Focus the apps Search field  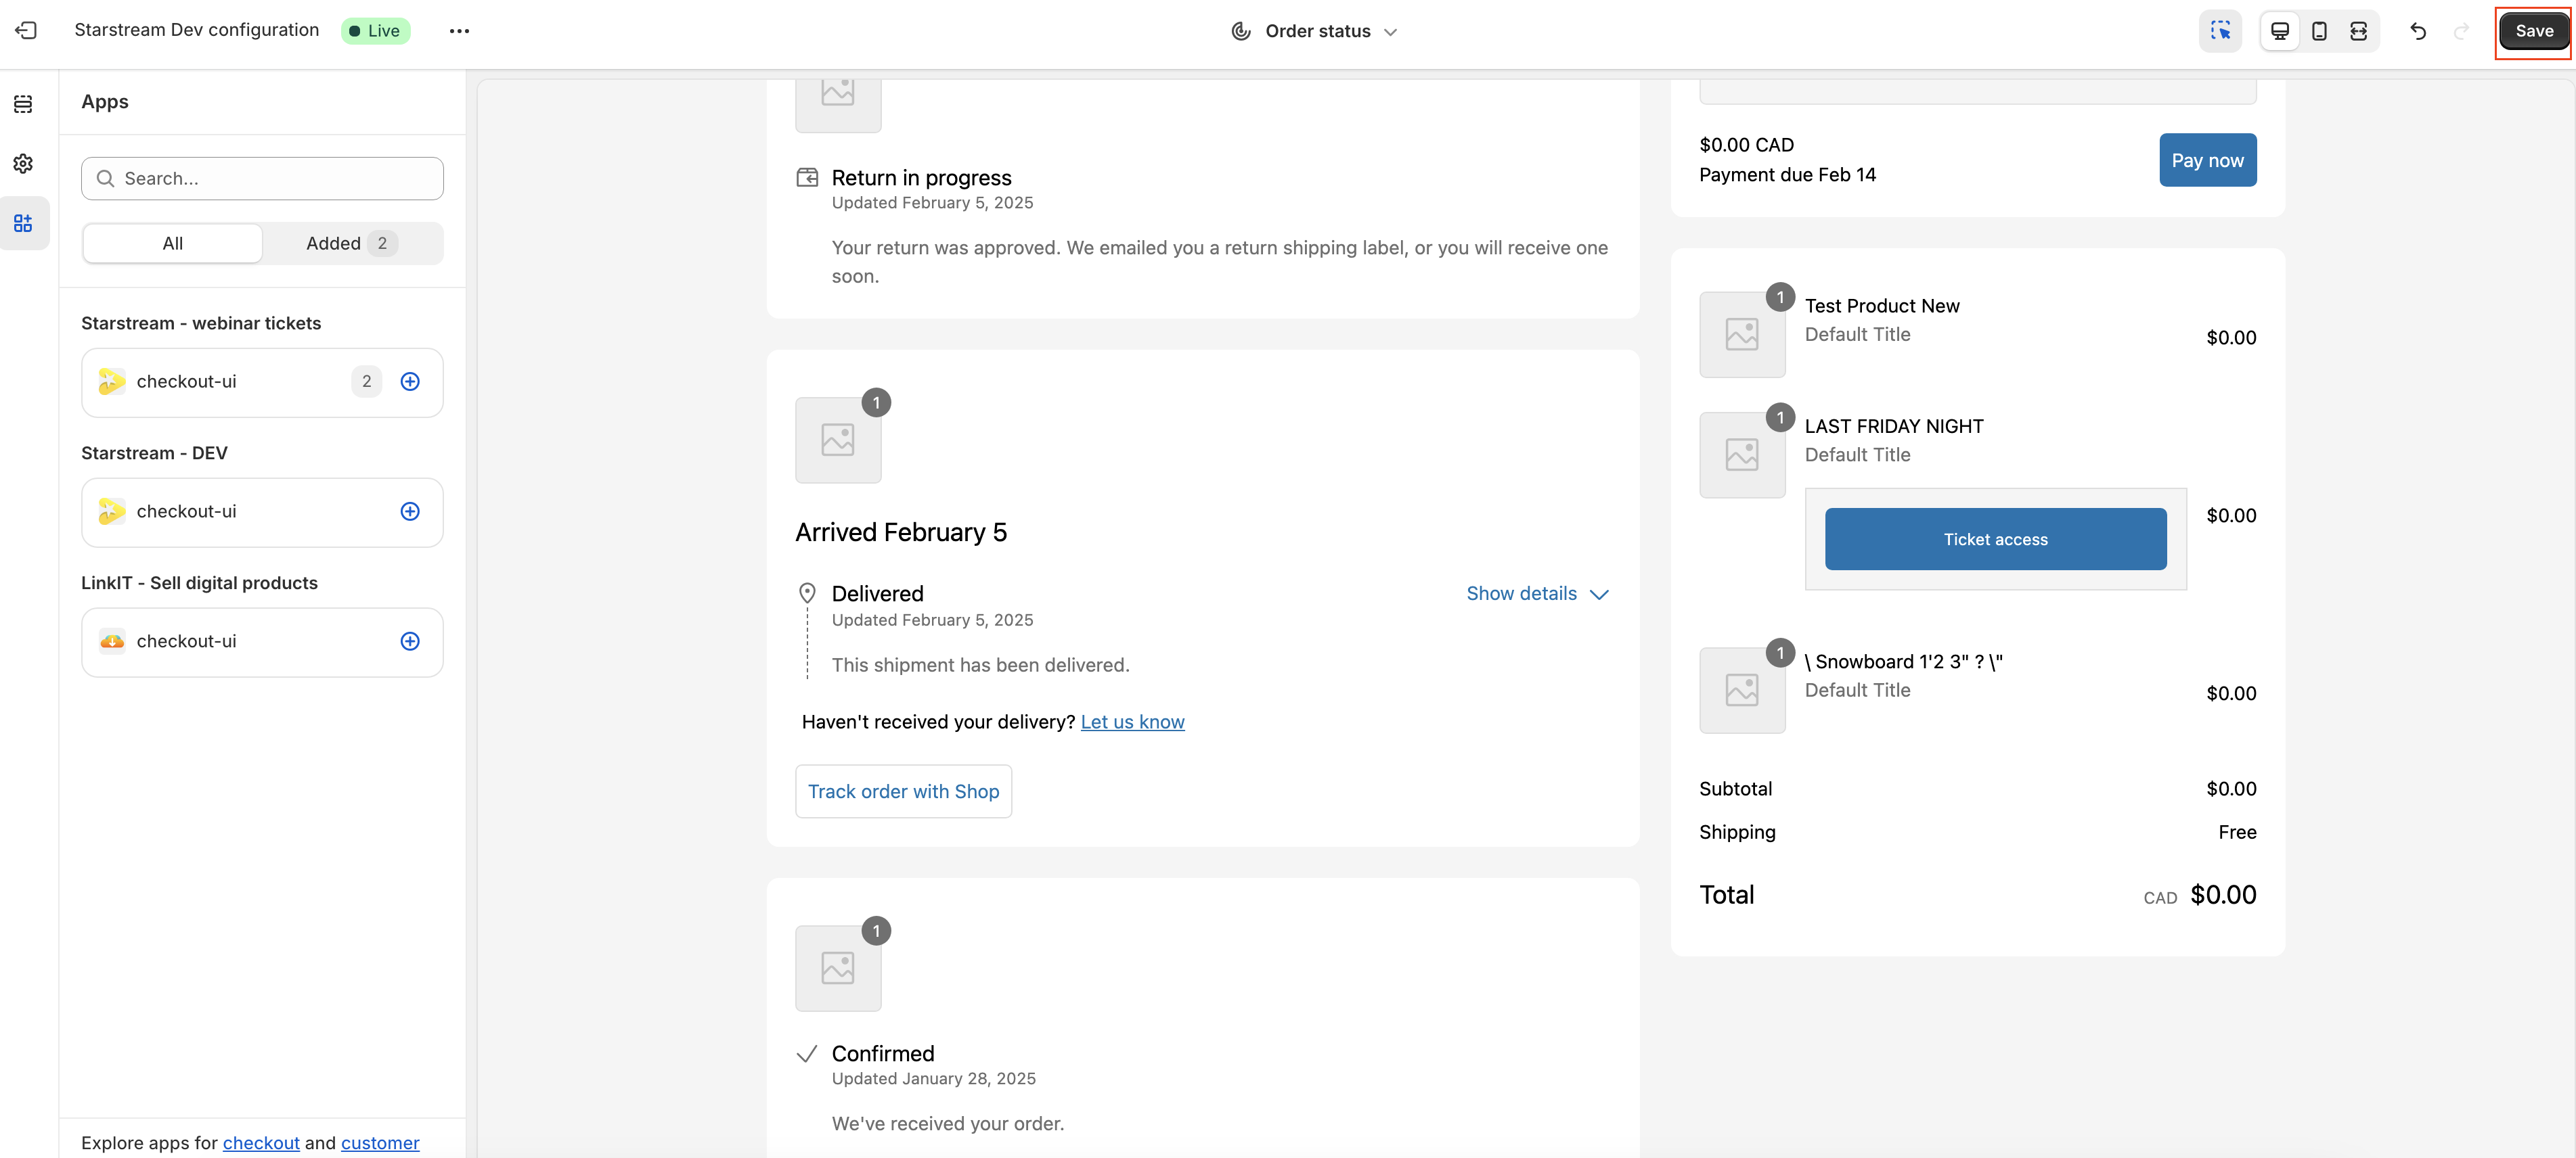[262, 179]
